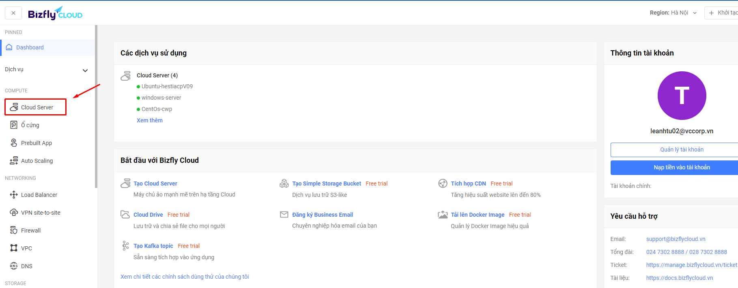738x288 pixels.
Task: Open the manage.bizflycloud.vn ticket link
Action: click(692, 265)
